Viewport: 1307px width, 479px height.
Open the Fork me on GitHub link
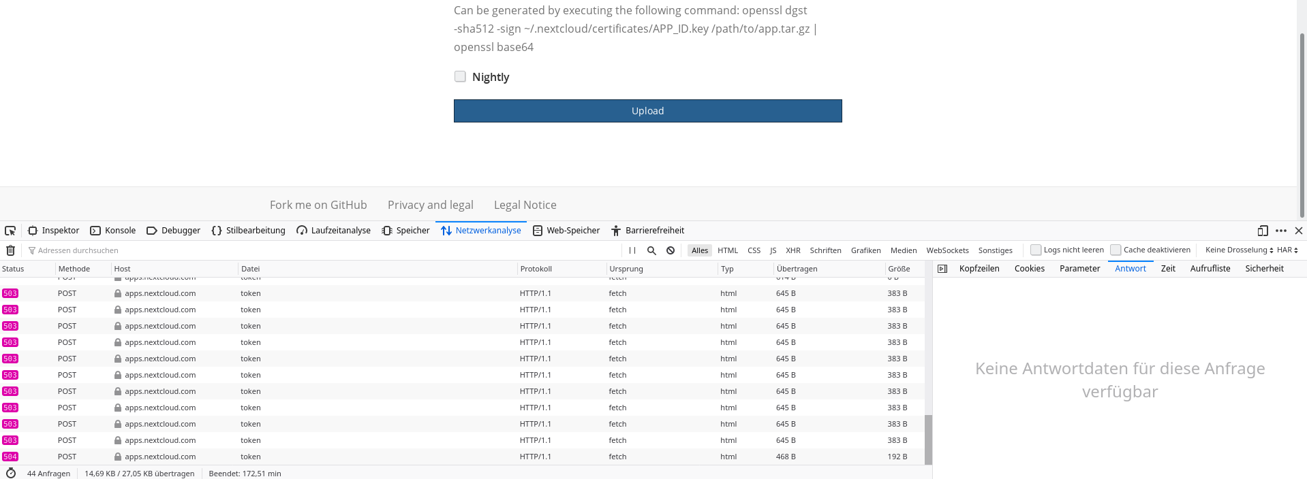tap(318, 205)
